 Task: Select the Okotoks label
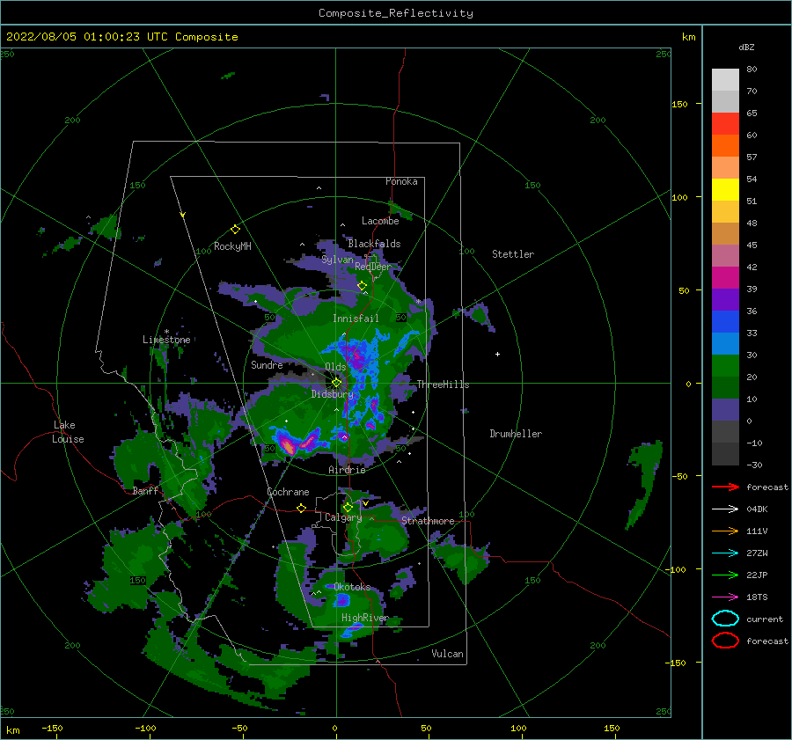click(352, 586)
